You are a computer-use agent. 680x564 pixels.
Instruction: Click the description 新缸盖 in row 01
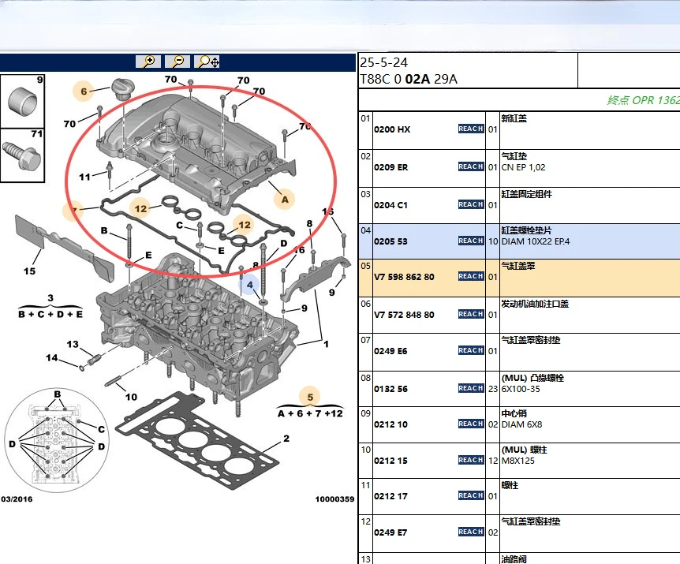(x=514, y=118)
